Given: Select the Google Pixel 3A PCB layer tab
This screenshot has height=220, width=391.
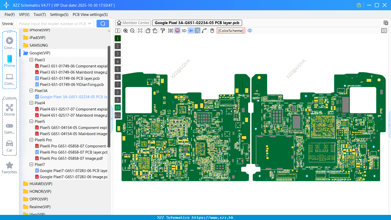Looking at the screenshot, I should point(197,23).
